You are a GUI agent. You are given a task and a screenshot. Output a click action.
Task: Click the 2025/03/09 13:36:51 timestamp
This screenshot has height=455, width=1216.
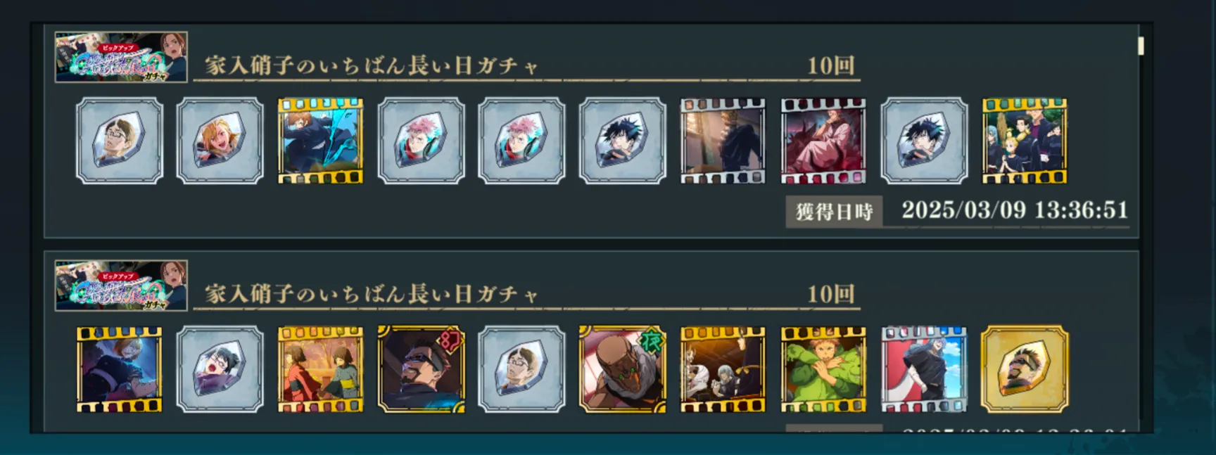[1015, 210]
